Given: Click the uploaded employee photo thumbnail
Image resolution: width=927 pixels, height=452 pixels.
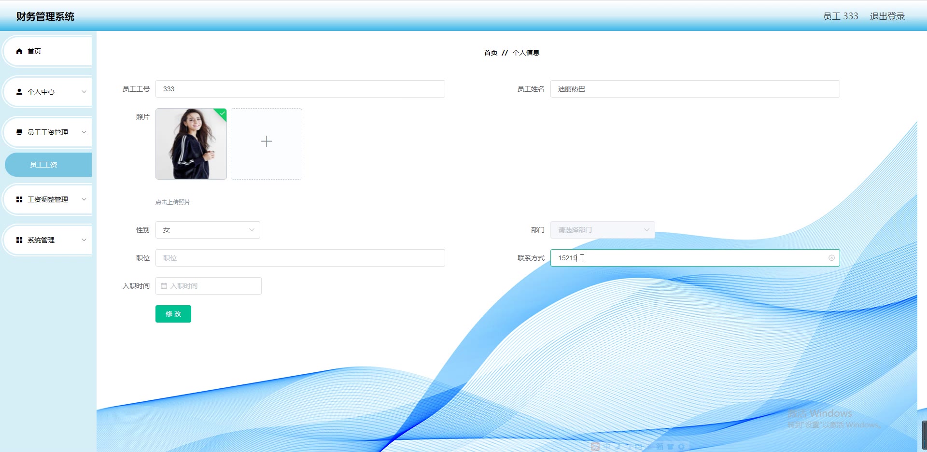Looking at the screenshot, I should tap(191, 144).
